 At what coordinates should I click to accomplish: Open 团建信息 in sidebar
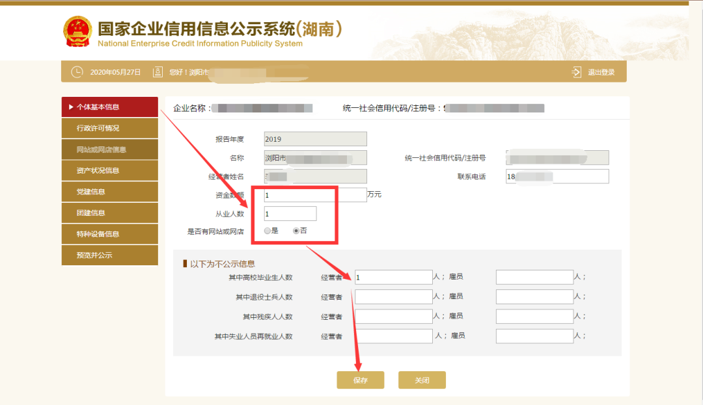click(109, 213)
